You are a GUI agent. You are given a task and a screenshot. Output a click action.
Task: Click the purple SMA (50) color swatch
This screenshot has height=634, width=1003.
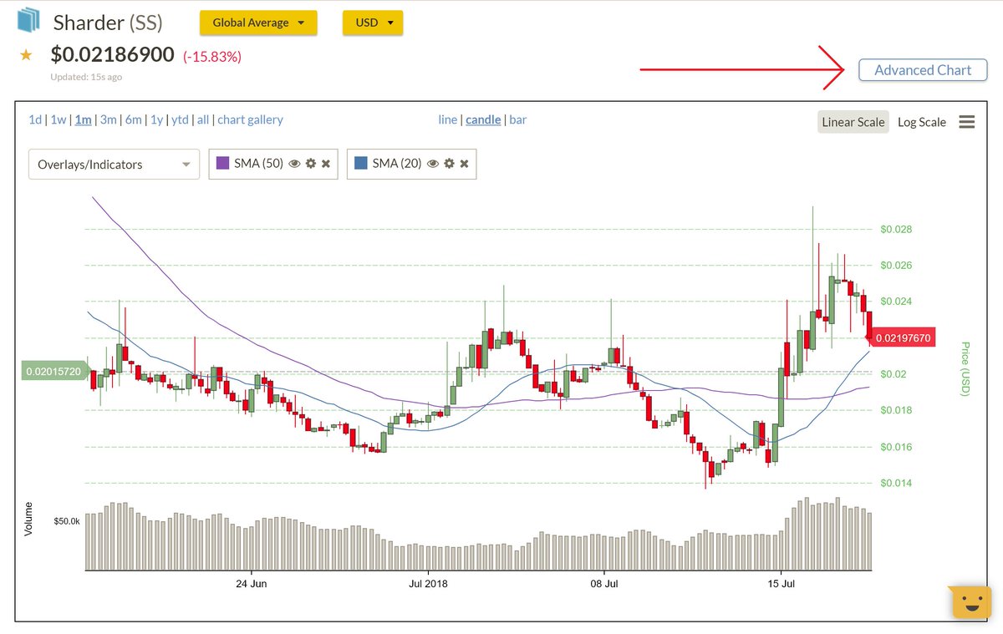coord(222,164)
